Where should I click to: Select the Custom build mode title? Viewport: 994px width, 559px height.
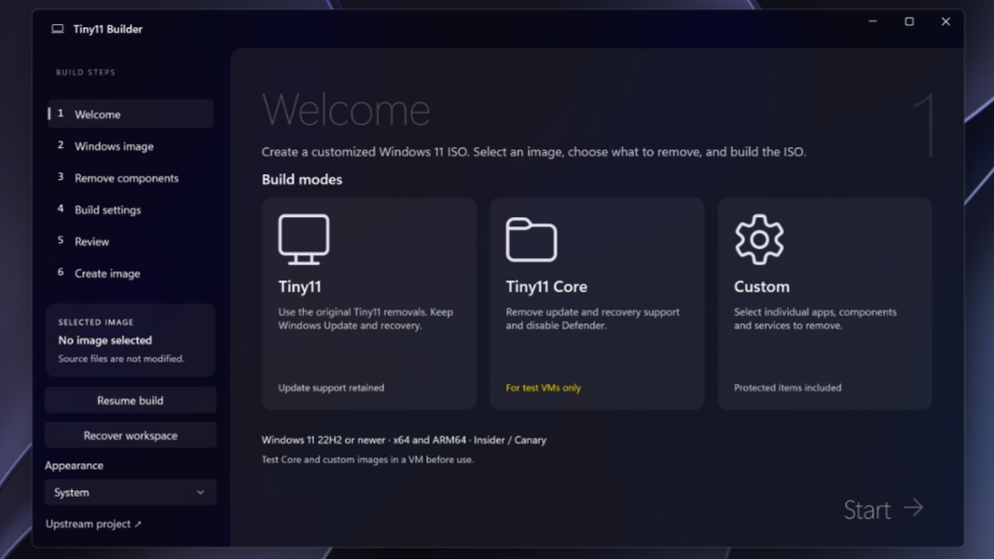761,287
